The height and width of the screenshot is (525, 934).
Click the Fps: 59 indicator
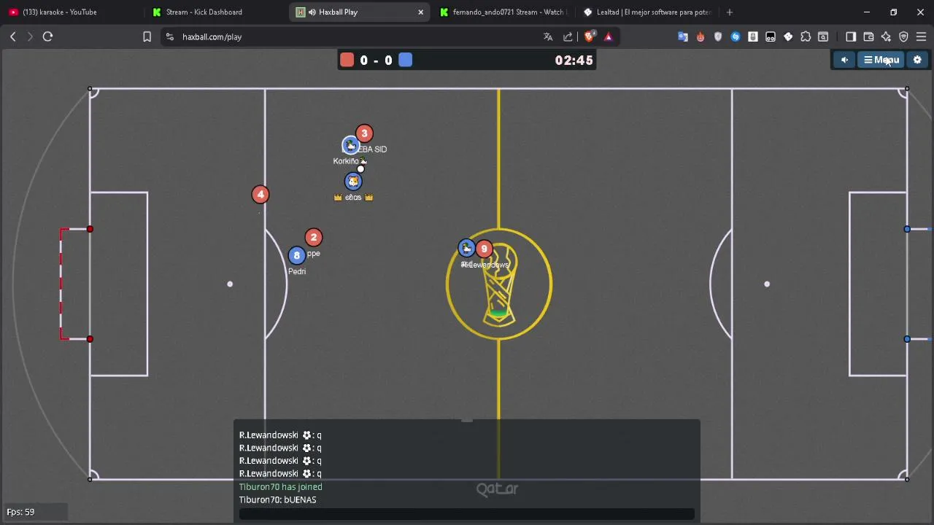[x=20, y=512]
